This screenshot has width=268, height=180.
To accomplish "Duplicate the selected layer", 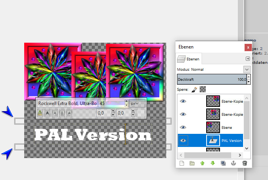I will pos(223,163).
